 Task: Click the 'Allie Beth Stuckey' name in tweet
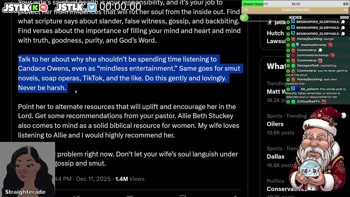click(x=206, y=116)
